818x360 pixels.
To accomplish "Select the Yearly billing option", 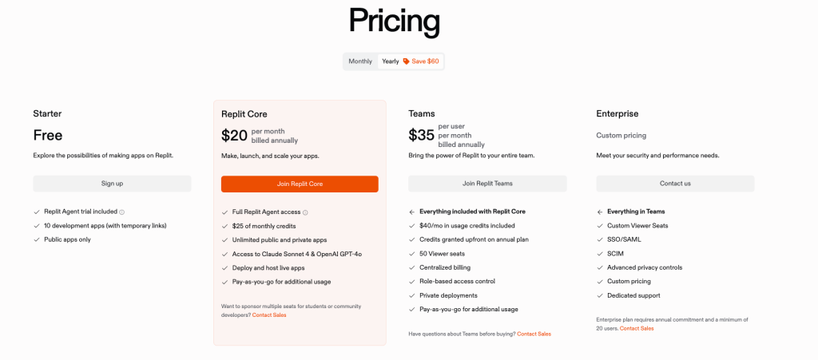I will tap(390, 61).
